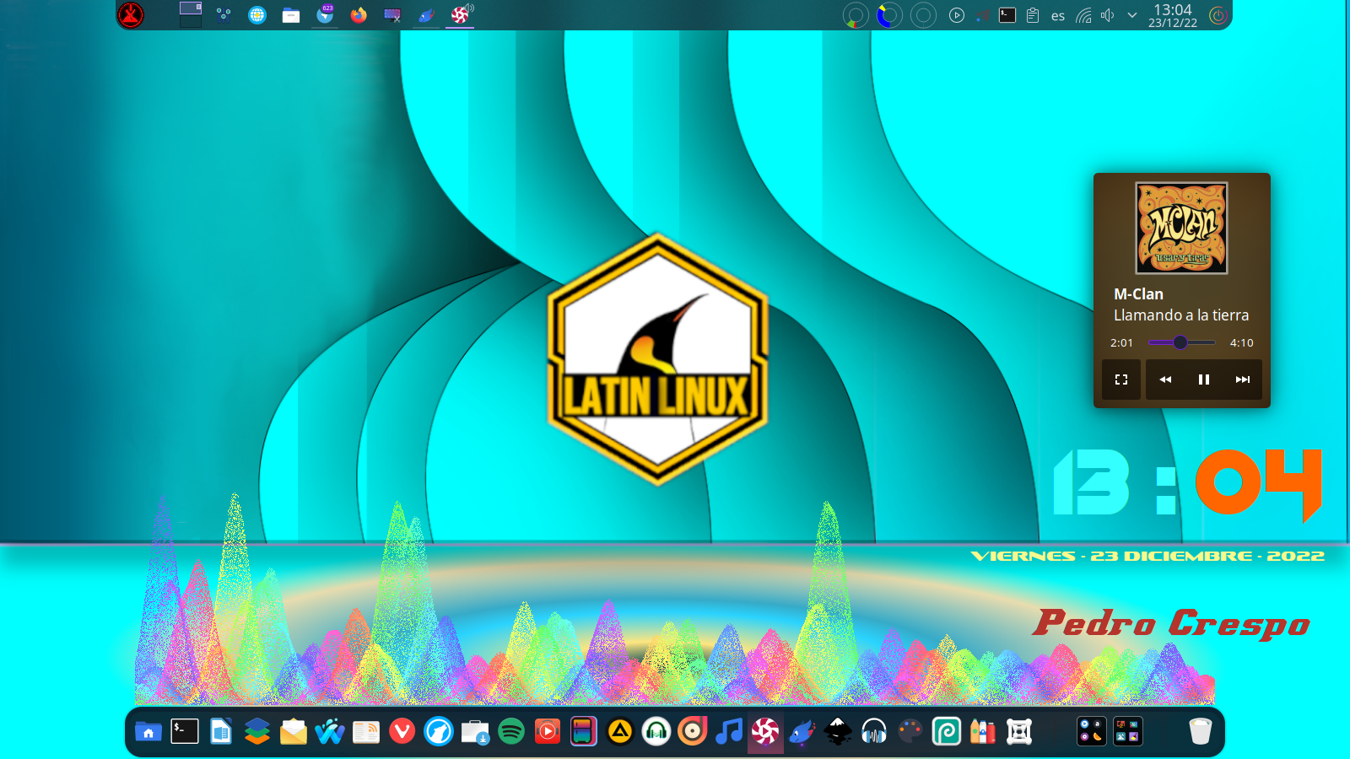Open home folder from the dock

click(x=148, y=731)
